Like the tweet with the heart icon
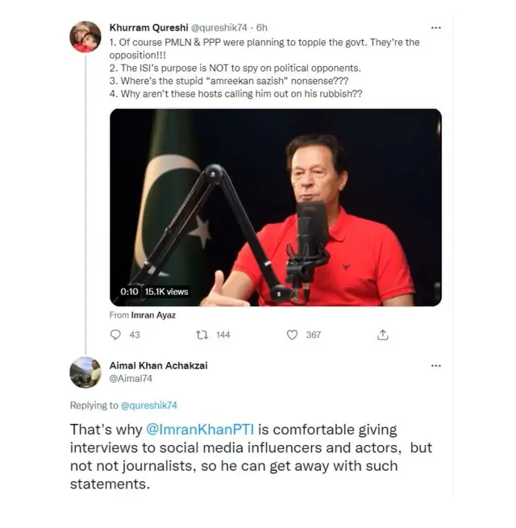 point(292,335)
